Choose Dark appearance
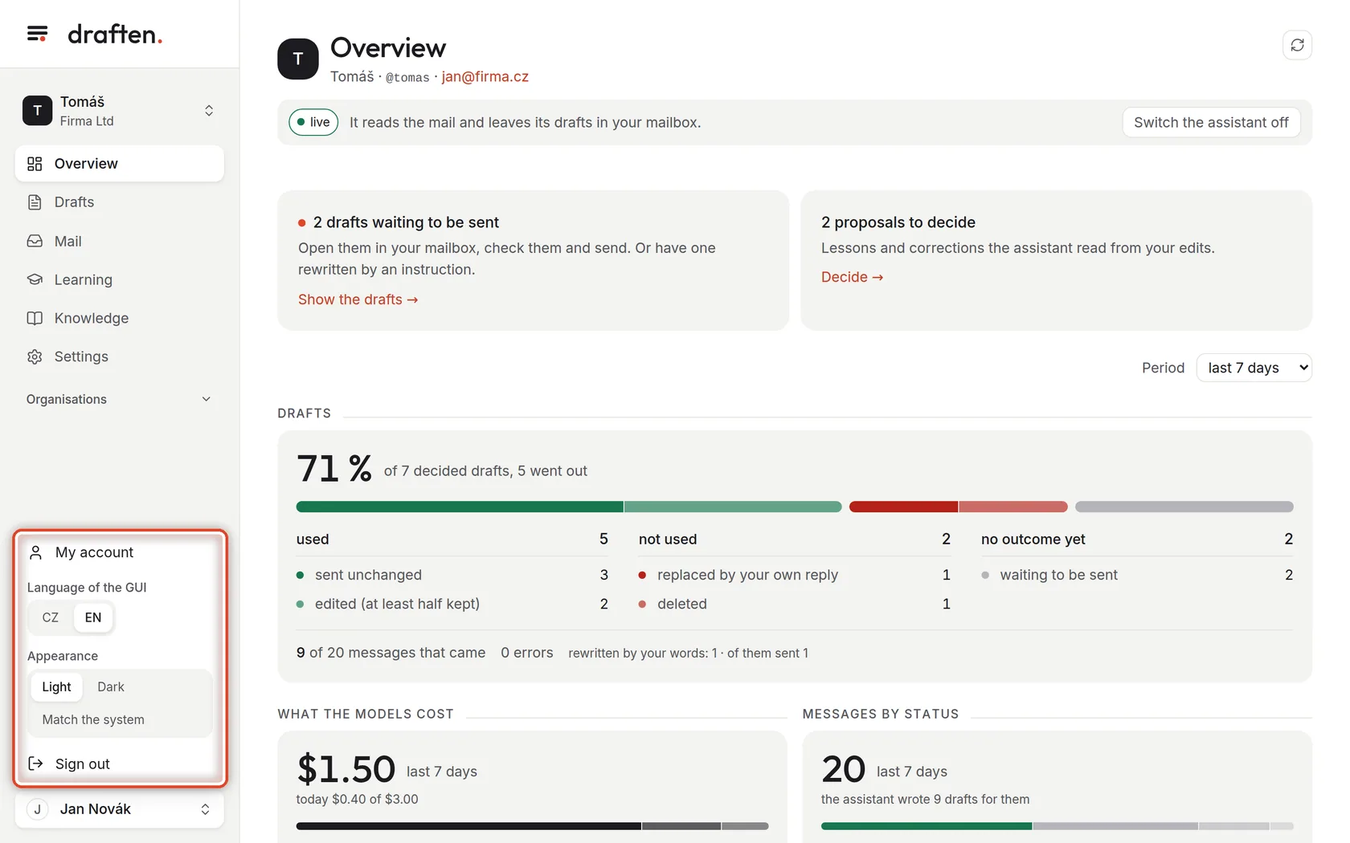 tap(111, 687)
